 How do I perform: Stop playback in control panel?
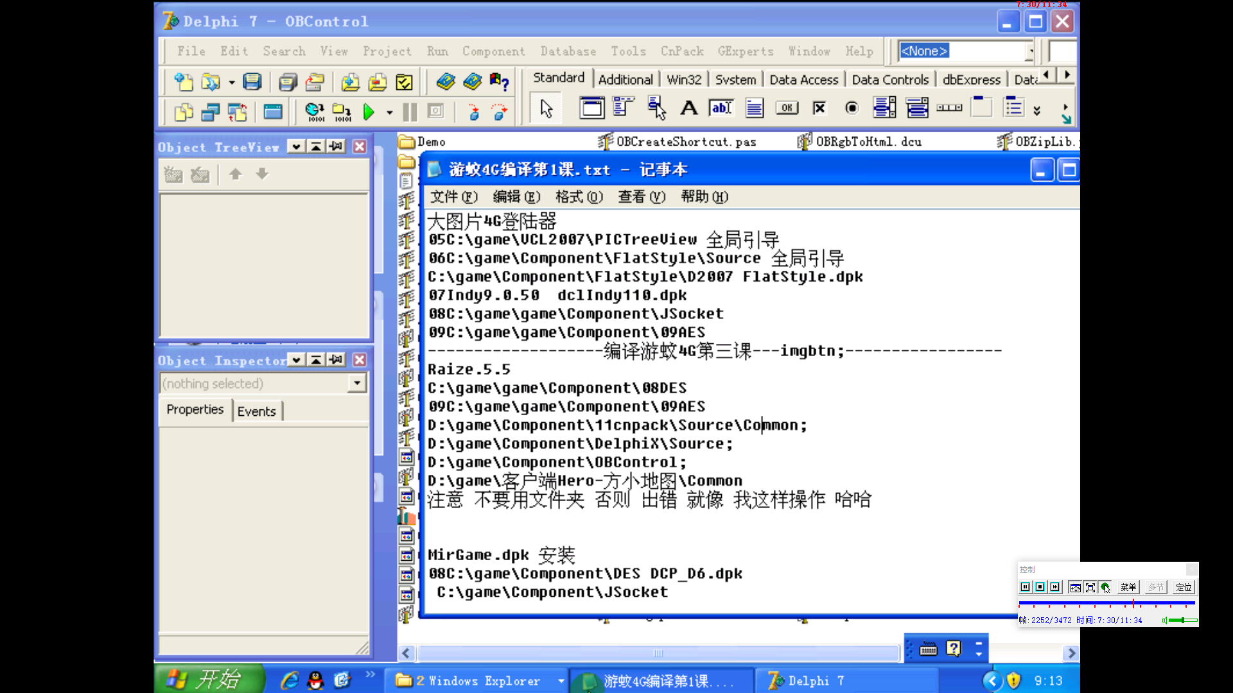[x=1040, y=587]
